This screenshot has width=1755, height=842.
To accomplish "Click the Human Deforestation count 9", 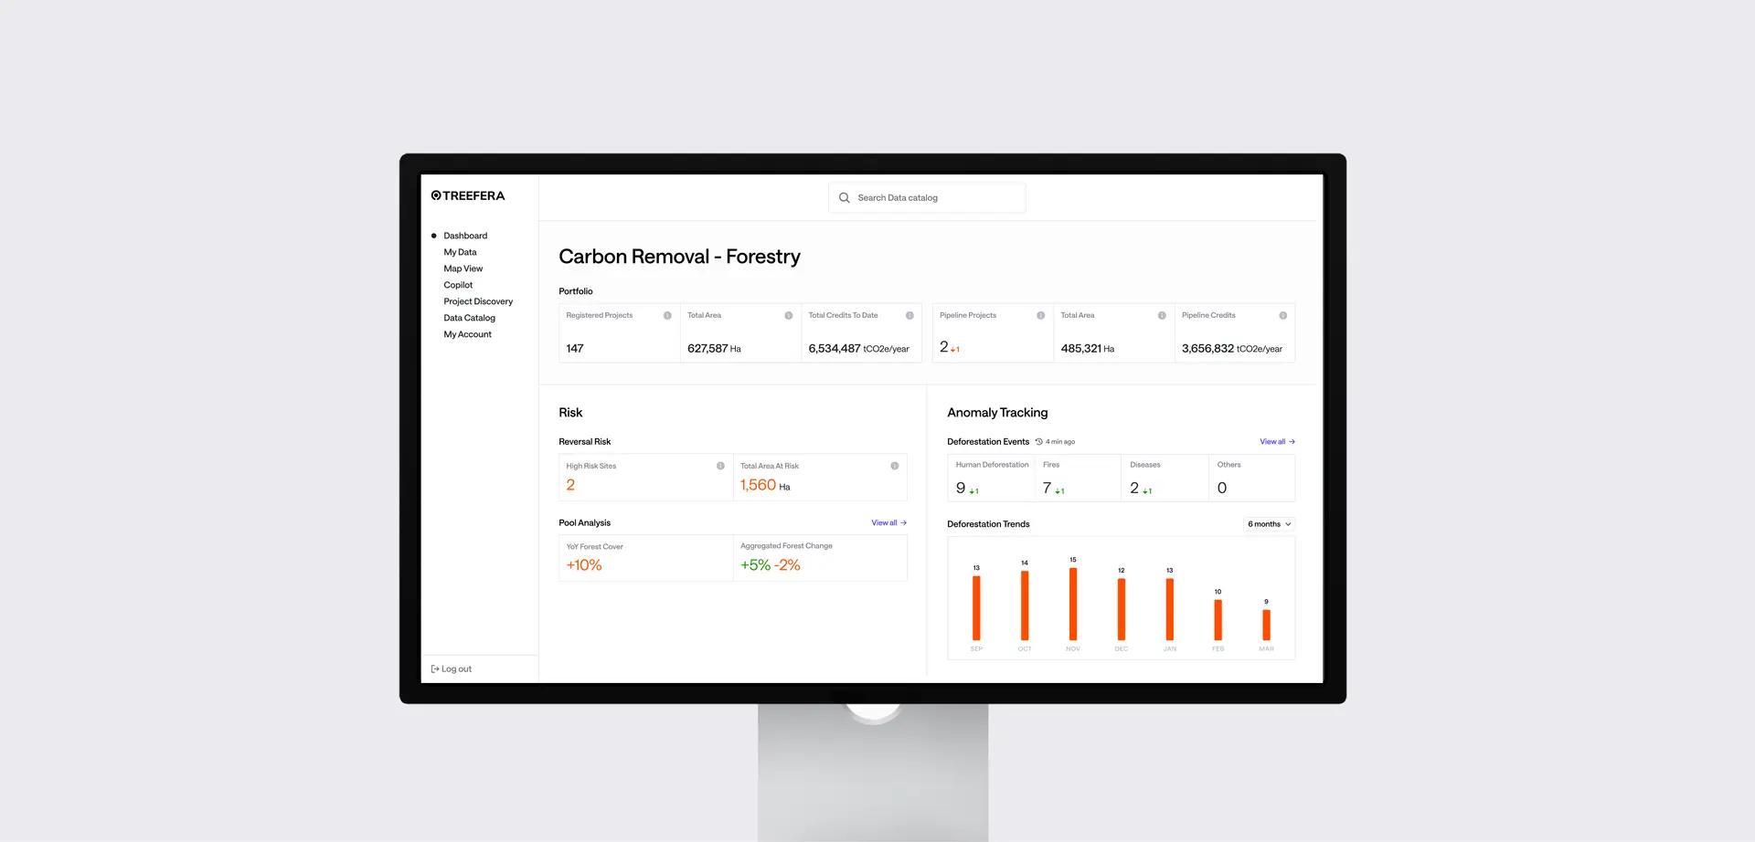I will click(x=961, y=489).
